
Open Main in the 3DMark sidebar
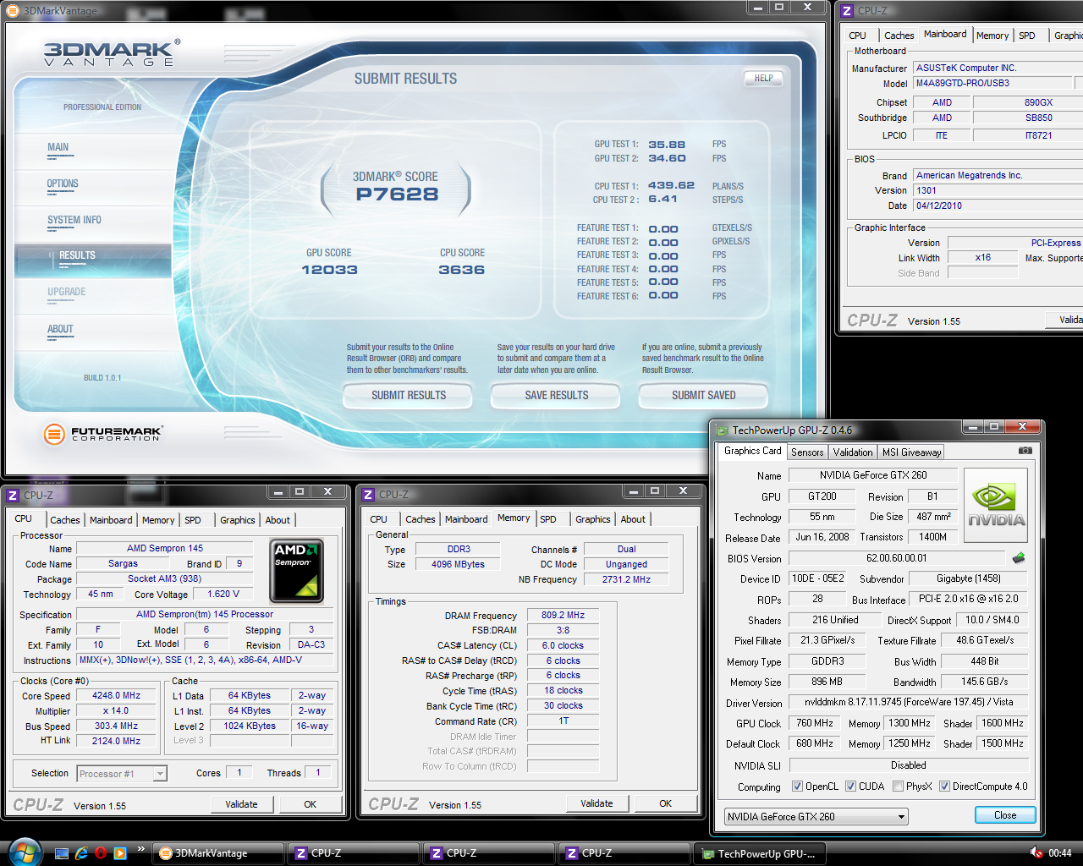coord(58,147)
